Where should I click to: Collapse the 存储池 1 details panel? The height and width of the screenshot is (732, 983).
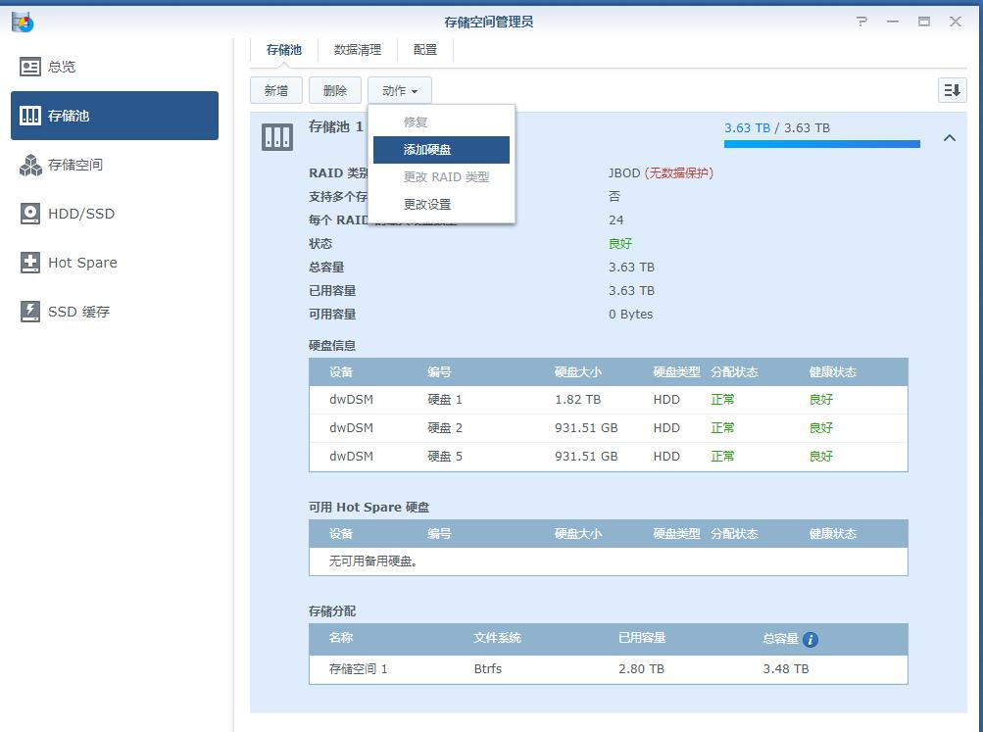(949, 138)
